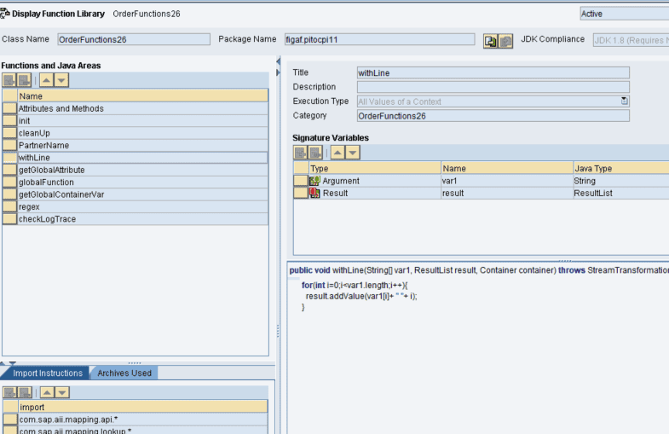Select Attributes and Methods in the functions list
669x434 pixels.
[142, 108]
